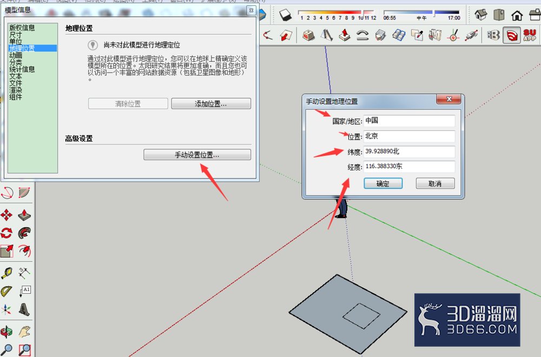Screen dimensions: 541x357
Task: Click the 位置 input field
Action: [x=409, y=136]
